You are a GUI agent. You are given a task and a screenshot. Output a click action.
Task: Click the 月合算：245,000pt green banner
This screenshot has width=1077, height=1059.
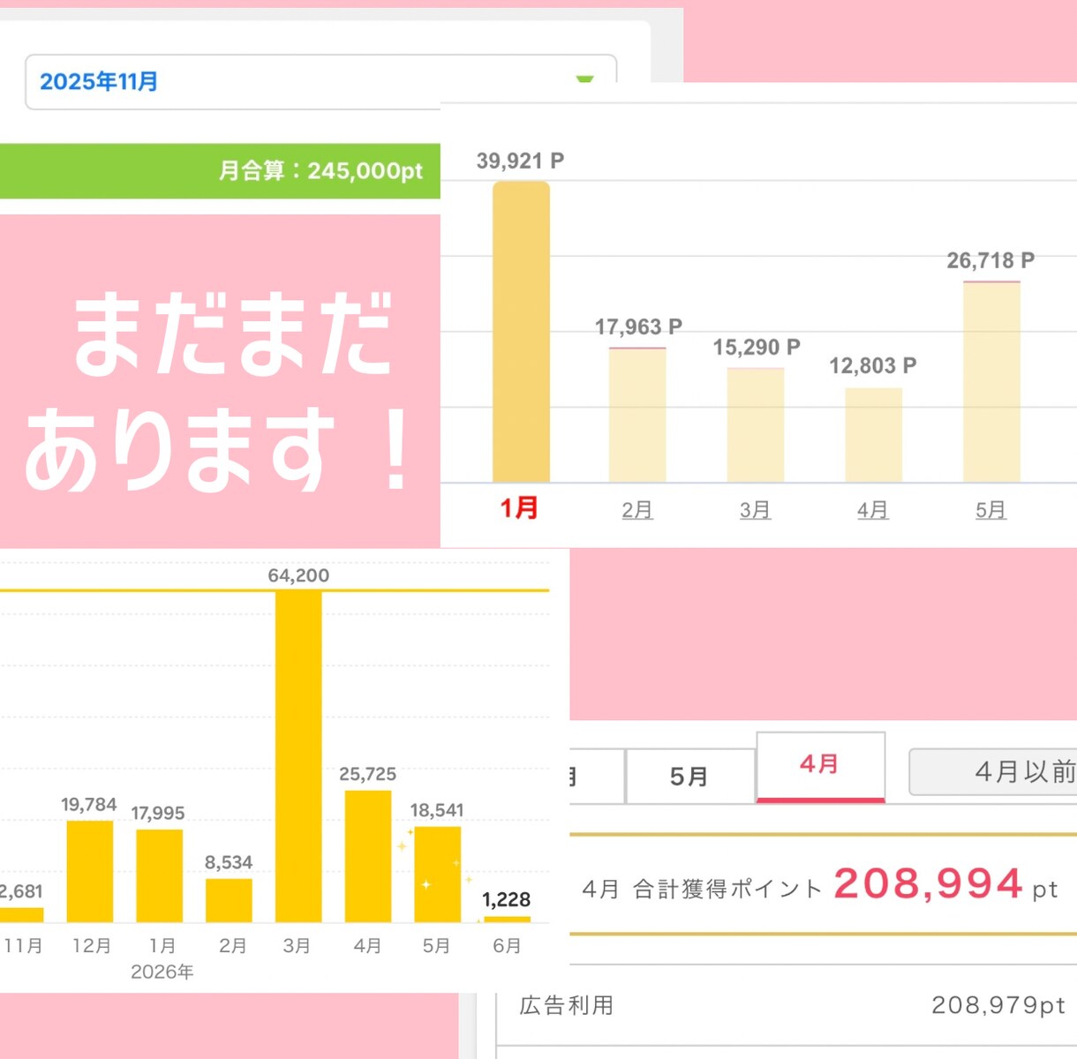point(220,170)
